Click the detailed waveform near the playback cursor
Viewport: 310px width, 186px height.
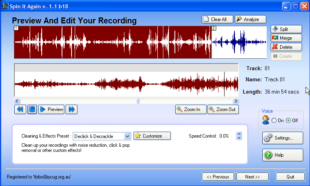point(224,84)
